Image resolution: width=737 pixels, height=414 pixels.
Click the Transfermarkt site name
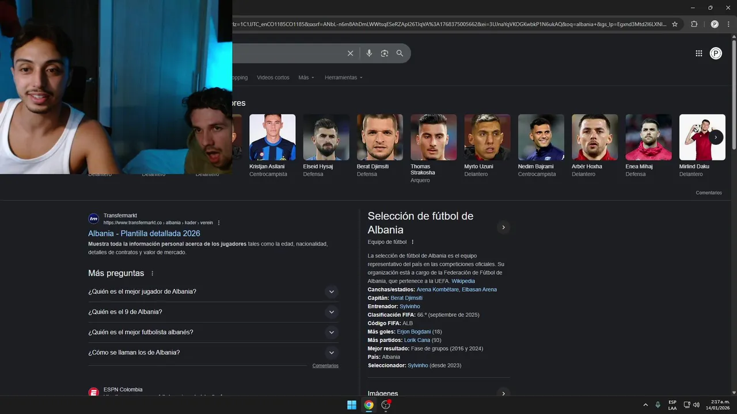[x=120, y=216]
